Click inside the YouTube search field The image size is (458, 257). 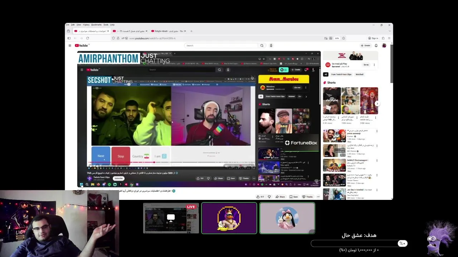[x=221, y=45]
